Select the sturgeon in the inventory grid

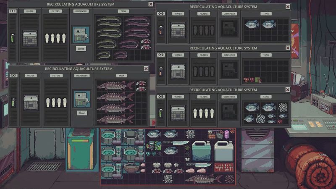pos(204,179)
